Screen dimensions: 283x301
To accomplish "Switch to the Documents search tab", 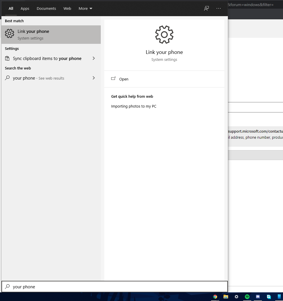I will 46,8.
